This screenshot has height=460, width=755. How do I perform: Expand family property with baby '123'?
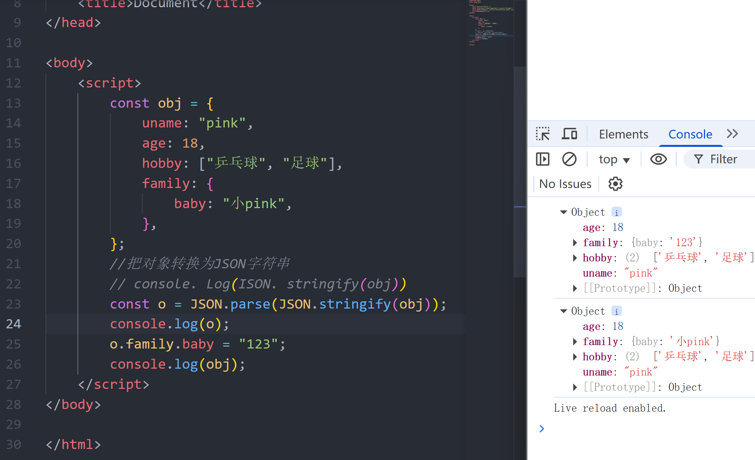575,243
